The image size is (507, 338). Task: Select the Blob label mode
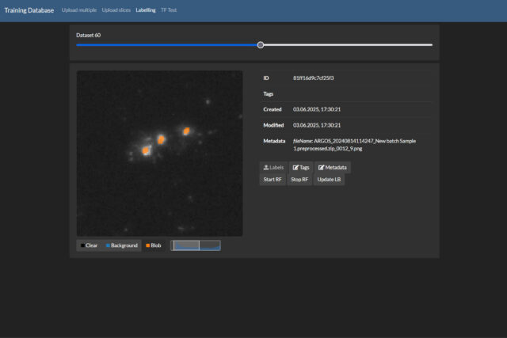point(154,245)
